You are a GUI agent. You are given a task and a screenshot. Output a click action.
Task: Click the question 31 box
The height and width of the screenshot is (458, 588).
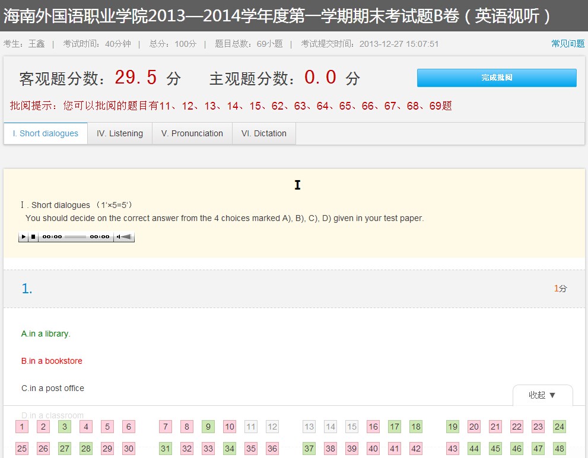[166, 449]
